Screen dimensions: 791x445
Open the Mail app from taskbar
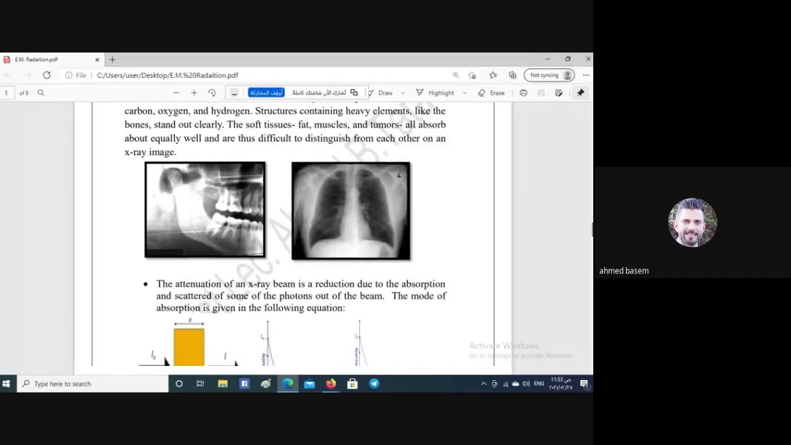pos(310,384)
